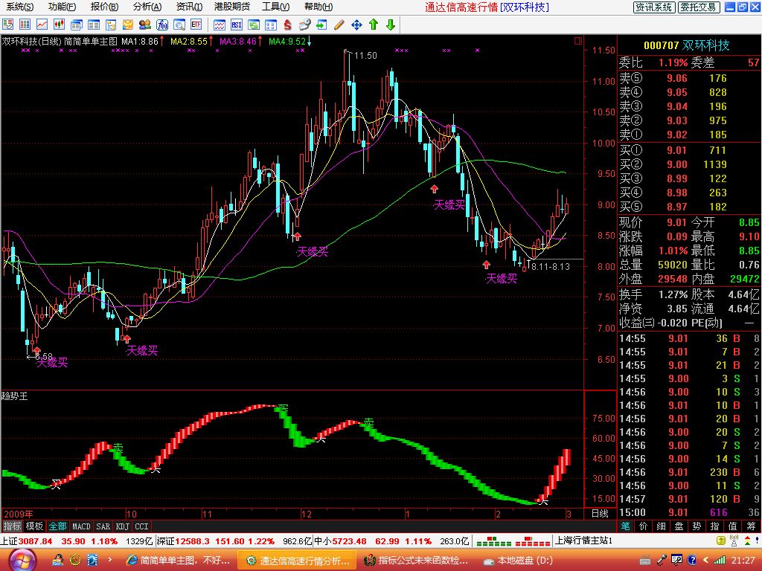Open the multi-pane grid layout icon
The width and height of the screenshot is (762, 571).
(x=271, y=25)
